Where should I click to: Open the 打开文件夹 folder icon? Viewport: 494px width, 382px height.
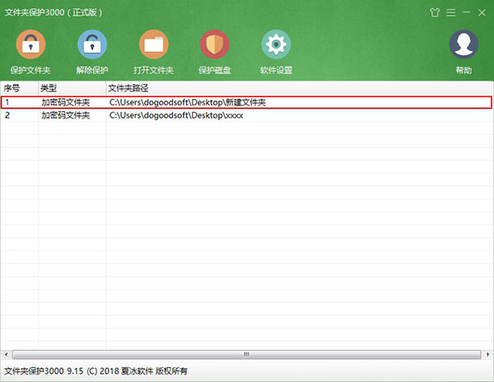[153, 44]
